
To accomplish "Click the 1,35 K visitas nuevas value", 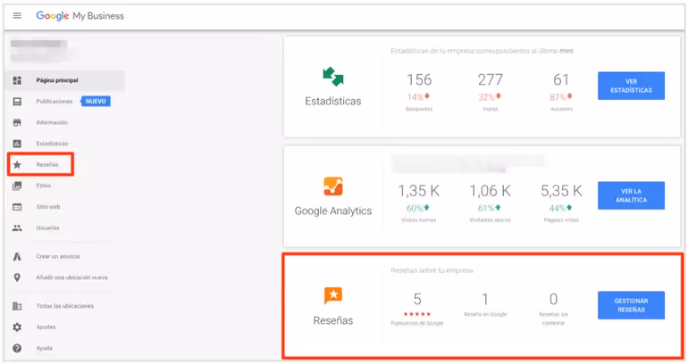I will 418,191.
